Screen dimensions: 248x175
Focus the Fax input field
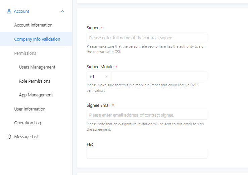147,154
